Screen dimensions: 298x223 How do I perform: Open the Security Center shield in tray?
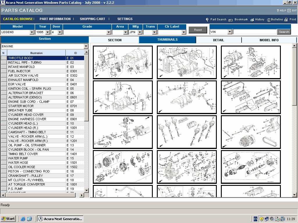point(261,219)
